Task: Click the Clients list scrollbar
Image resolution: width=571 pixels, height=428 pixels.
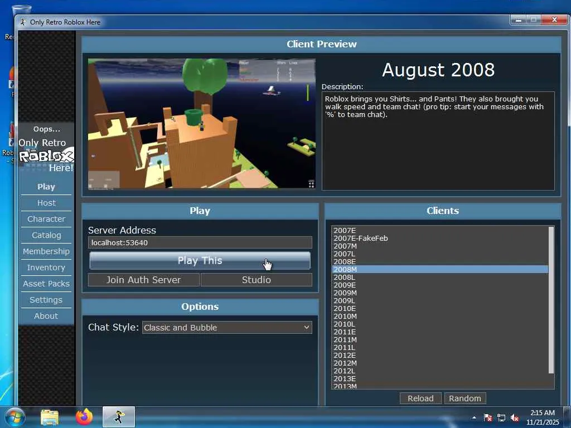Action: coord(551,300)
